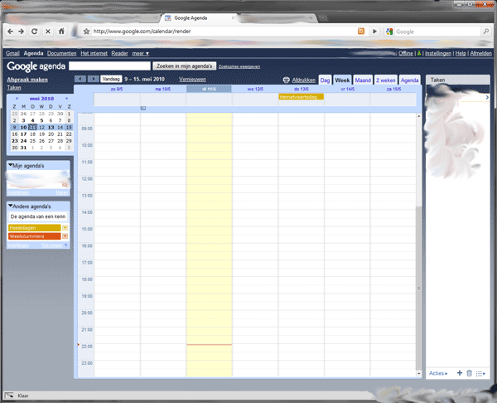This screenshot has width=497, height=403.
Task: Select day 17 in the mini calendar
Action: click(23, 134)
